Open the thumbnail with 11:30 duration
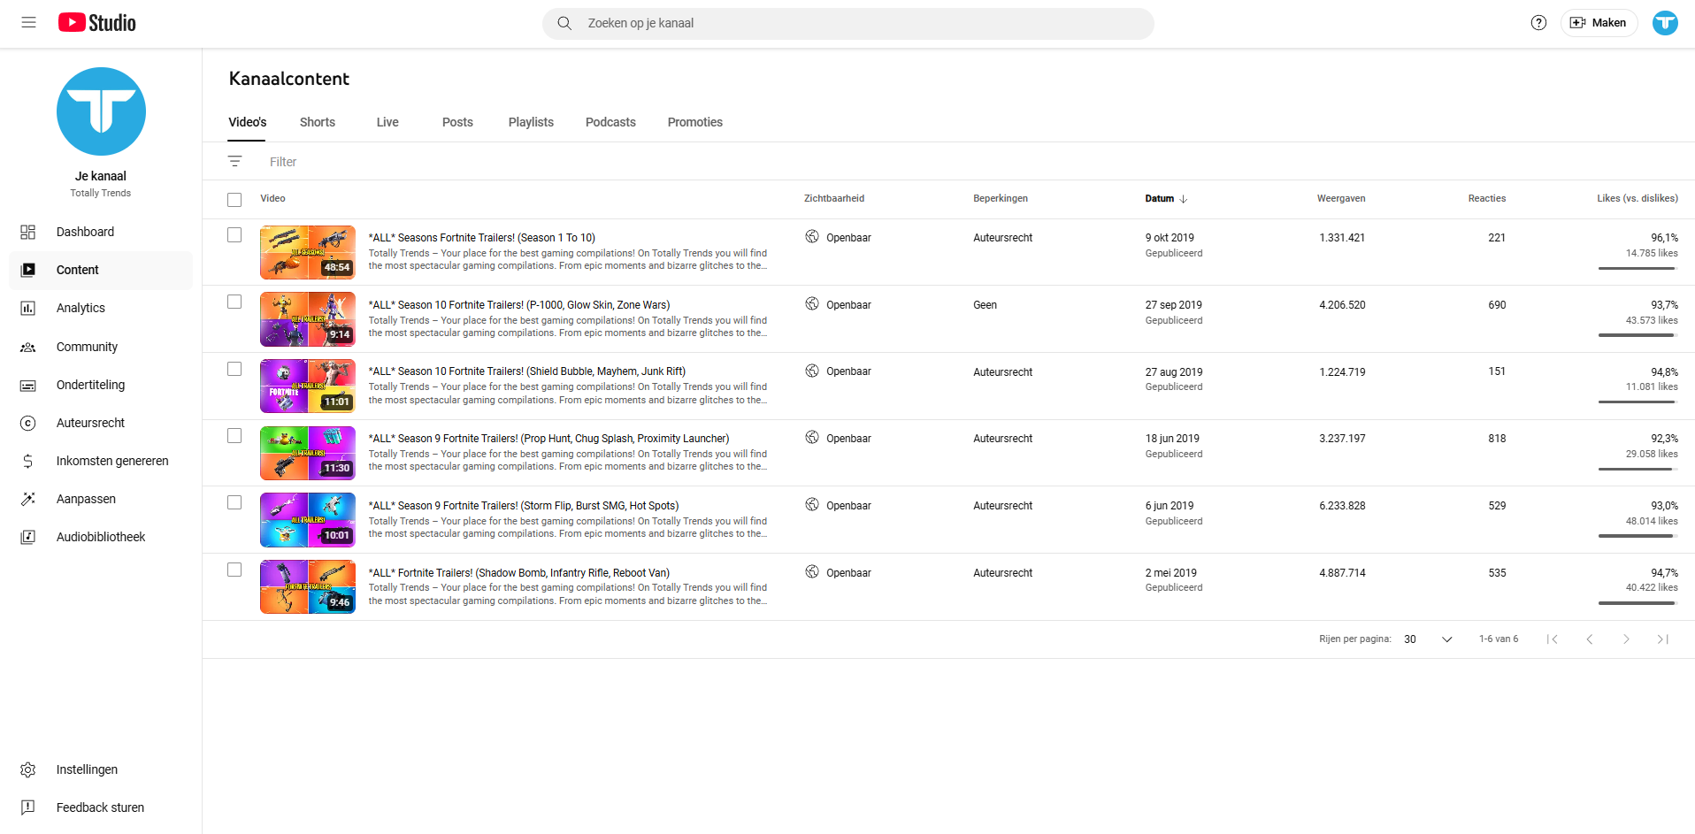 [x=308, y=453]
